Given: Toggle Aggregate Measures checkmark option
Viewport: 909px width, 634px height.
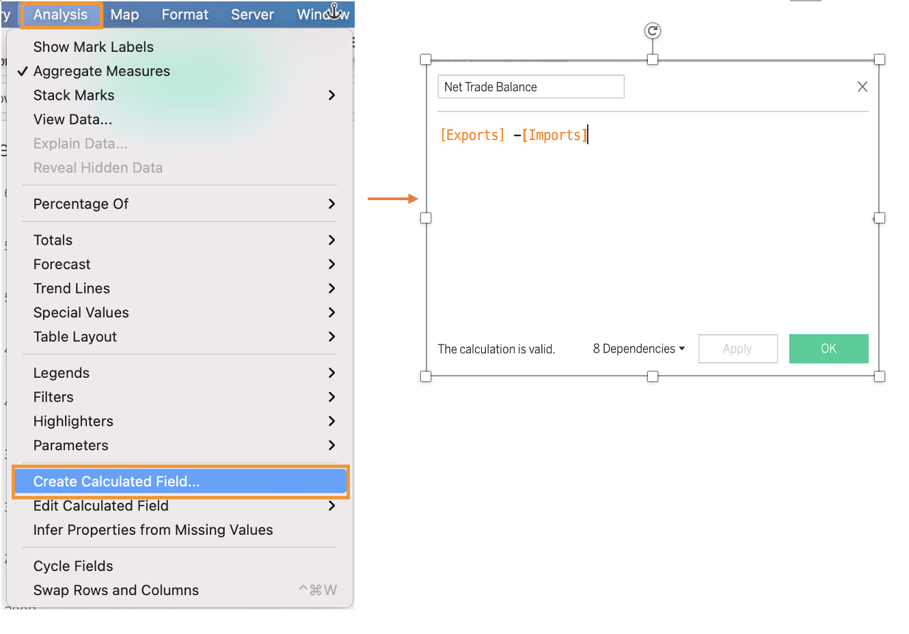Looking at the screenshot, I should click(x=101, y=71).
